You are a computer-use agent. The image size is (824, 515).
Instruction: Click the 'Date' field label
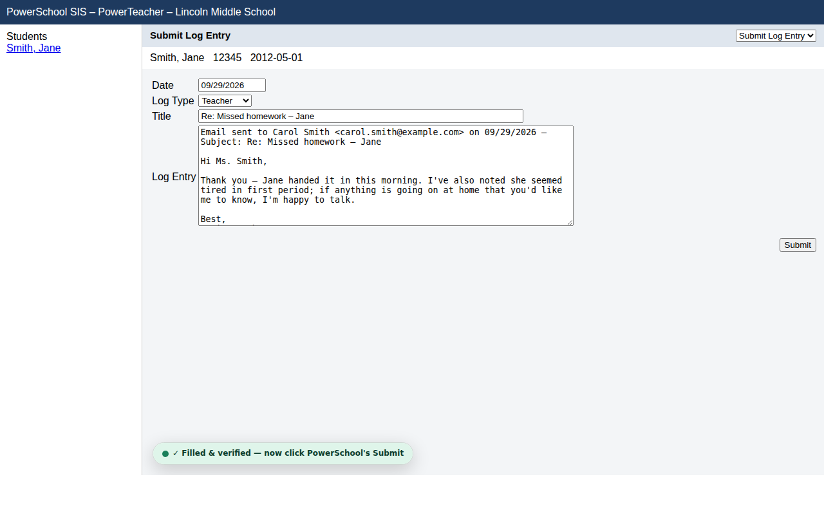(x=163, y=86)
